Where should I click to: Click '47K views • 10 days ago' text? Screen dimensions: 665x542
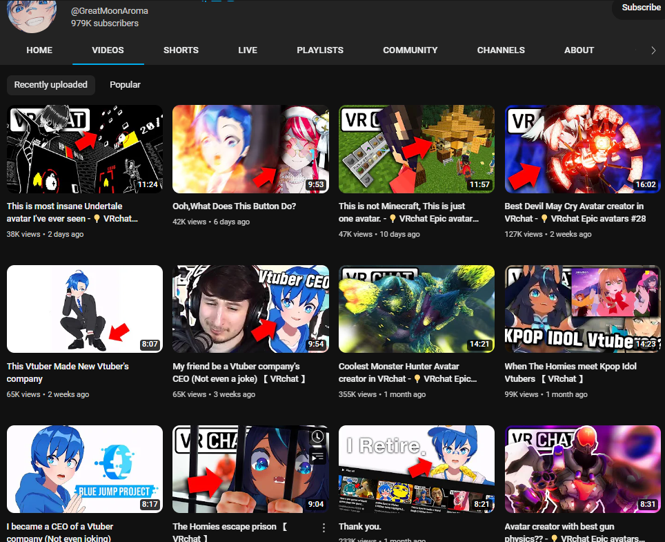tap(379, 234)
